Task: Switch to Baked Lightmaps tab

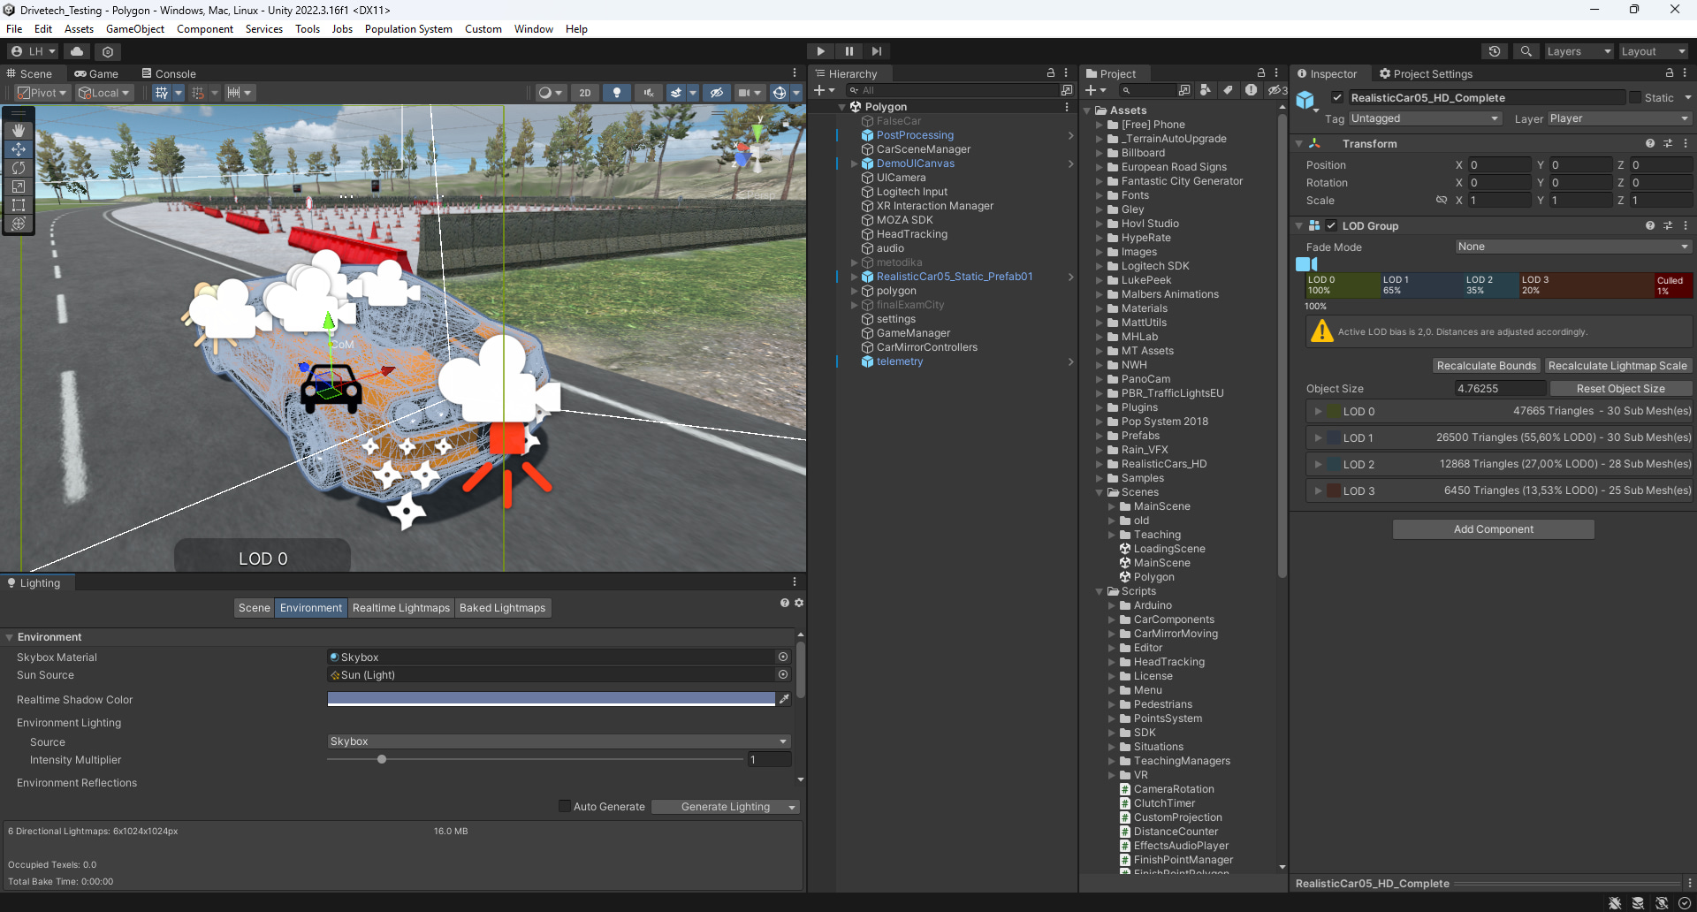Action: pyautogui.click(x=502, y=608)
